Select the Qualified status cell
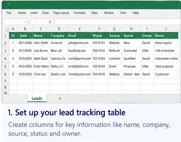The width and height of the screenshot is (181, 142). tap(132, 59)
